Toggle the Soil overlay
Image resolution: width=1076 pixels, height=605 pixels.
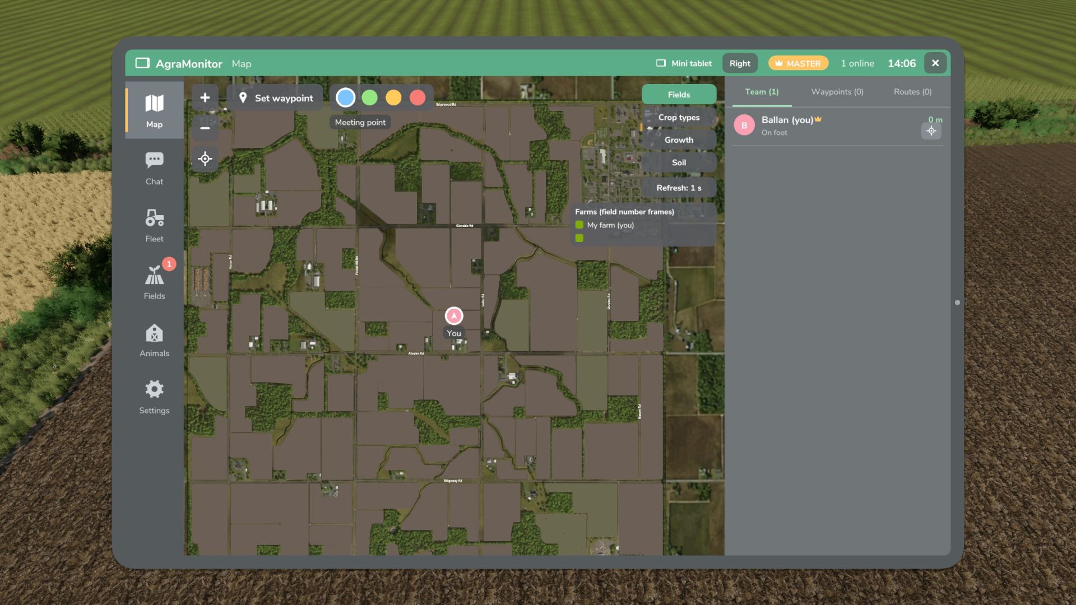coord(679,162)
